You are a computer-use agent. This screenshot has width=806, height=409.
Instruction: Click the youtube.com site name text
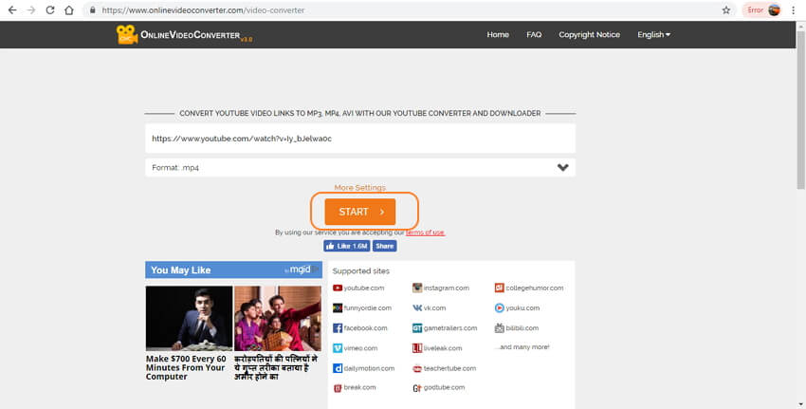tap(364, 288)
